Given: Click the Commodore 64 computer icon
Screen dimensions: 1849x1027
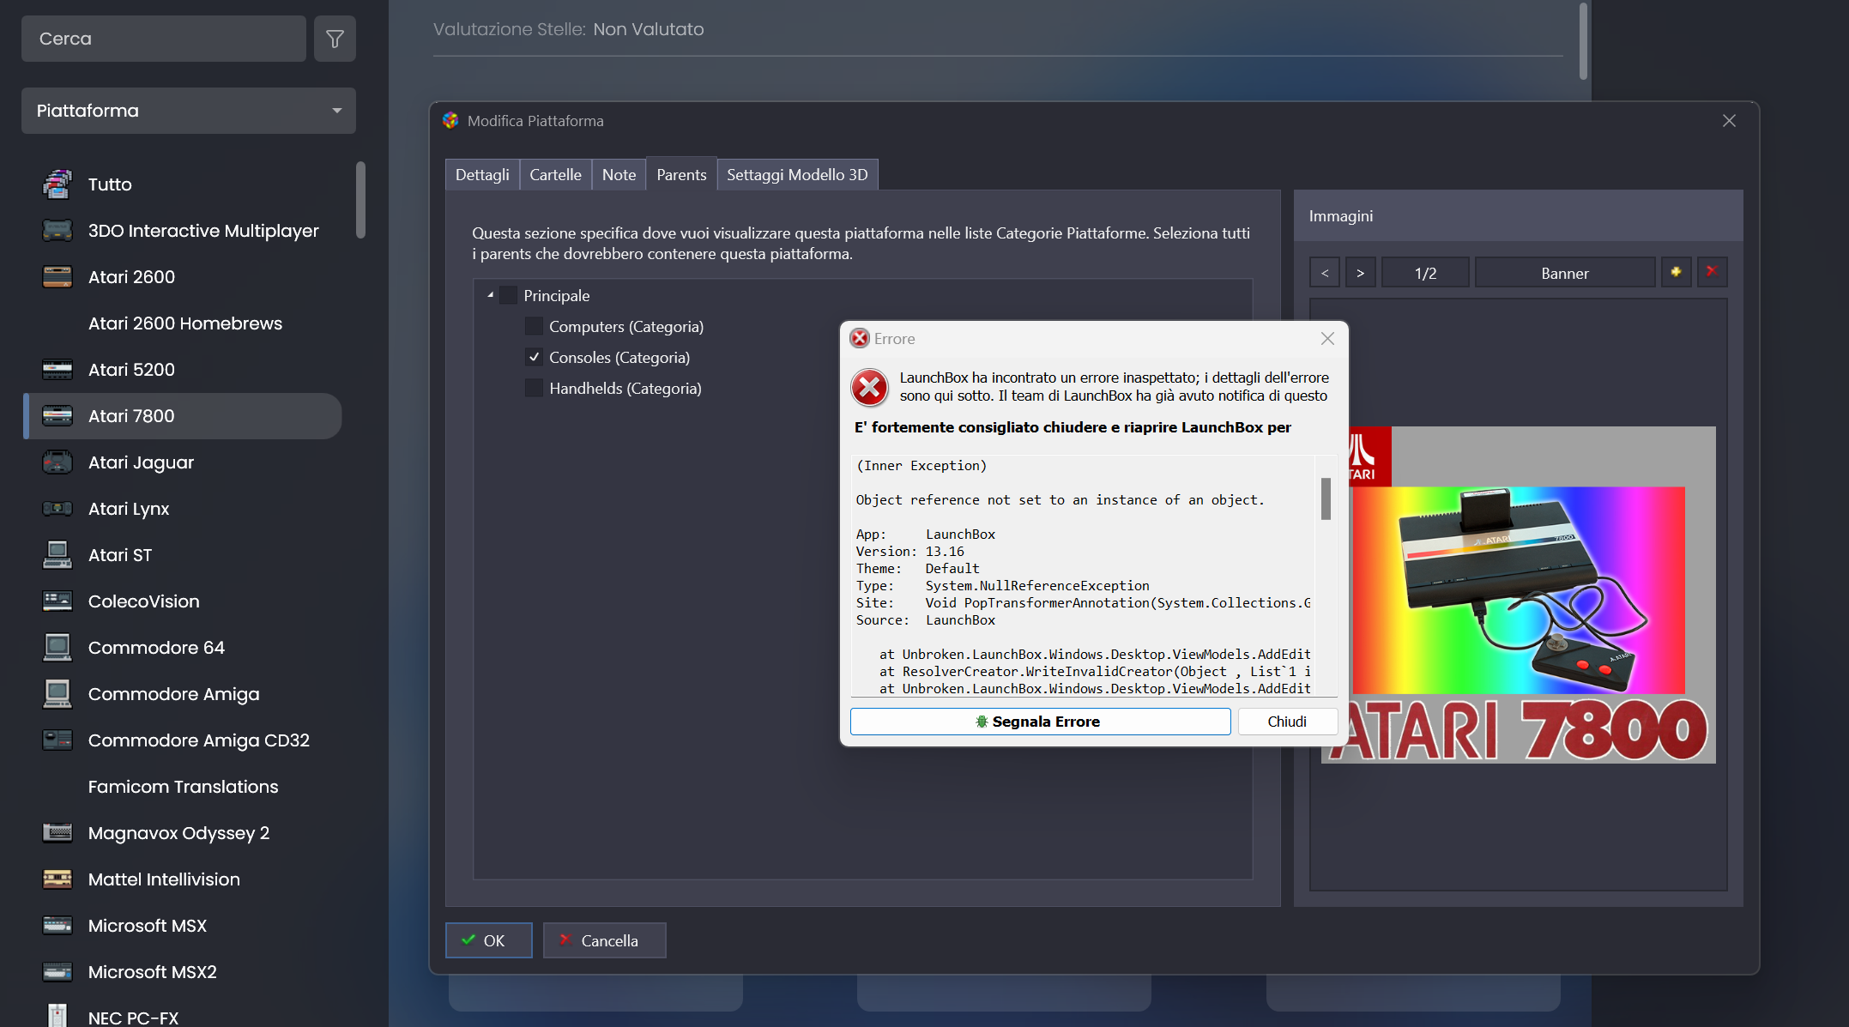Looking at the screenshot, I should [57, 648].
